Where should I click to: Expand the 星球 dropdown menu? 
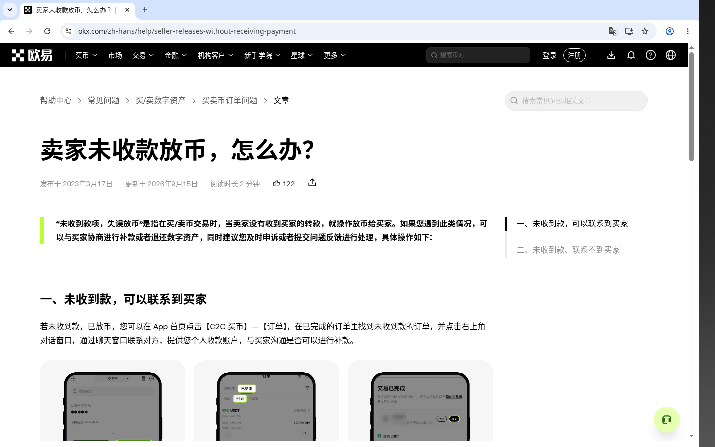pos(302,55)
